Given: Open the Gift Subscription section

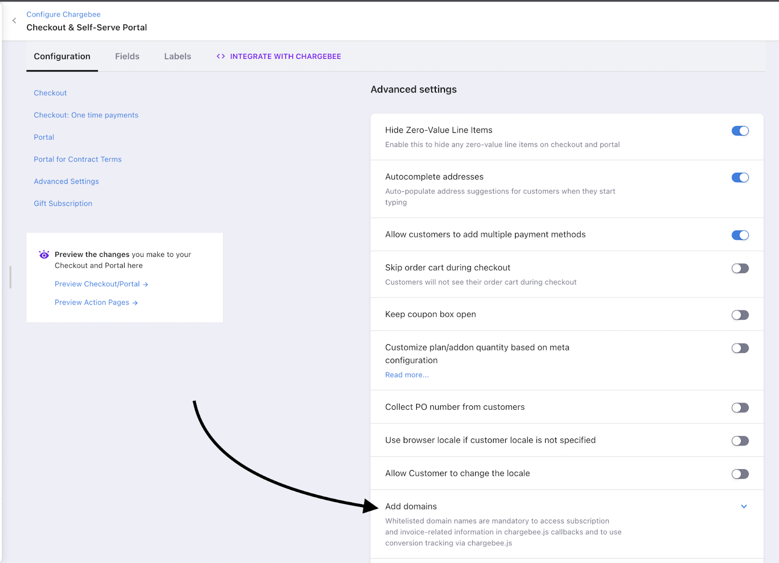Looking at the screenshot, I should (x=63, y=203).
